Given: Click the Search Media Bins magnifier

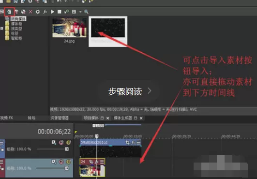Looking at the screenshot, I should click(86, 12).
